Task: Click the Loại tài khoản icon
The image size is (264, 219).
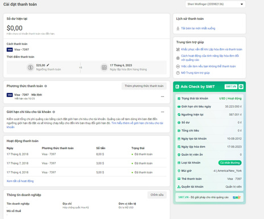Action: [x=179, y=163]
